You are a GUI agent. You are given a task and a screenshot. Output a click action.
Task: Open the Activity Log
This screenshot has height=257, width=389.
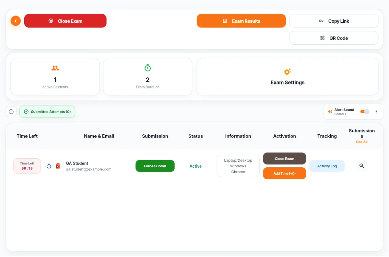click(x=327, y=166)
